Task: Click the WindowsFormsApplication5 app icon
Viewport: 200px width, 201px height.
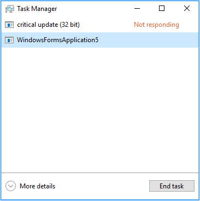Action: point(9,40)
